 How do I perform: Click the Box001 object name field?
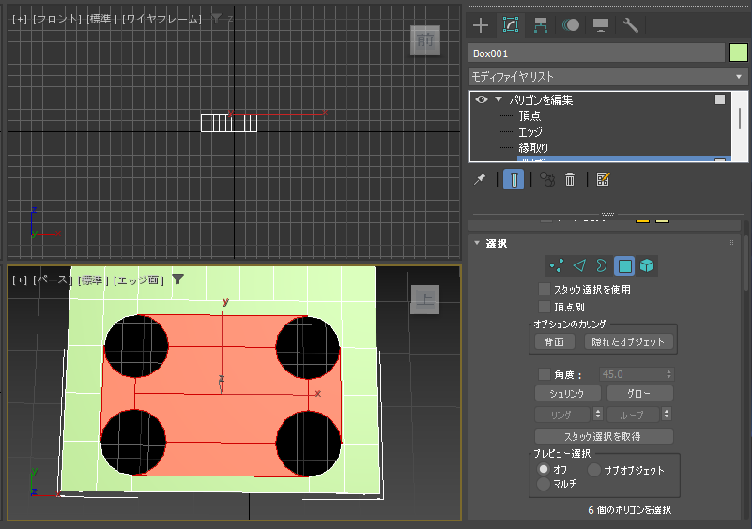[596, 53]
